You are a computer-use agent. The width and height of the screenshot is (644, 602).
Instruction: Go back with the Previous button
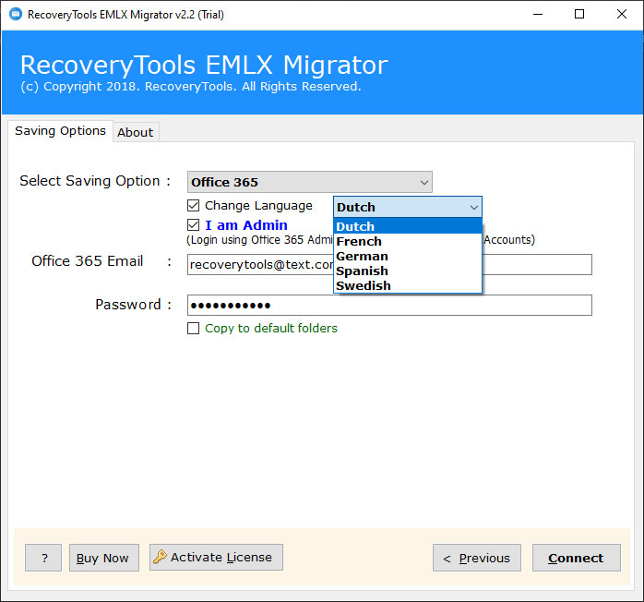(x=476, y=558)
